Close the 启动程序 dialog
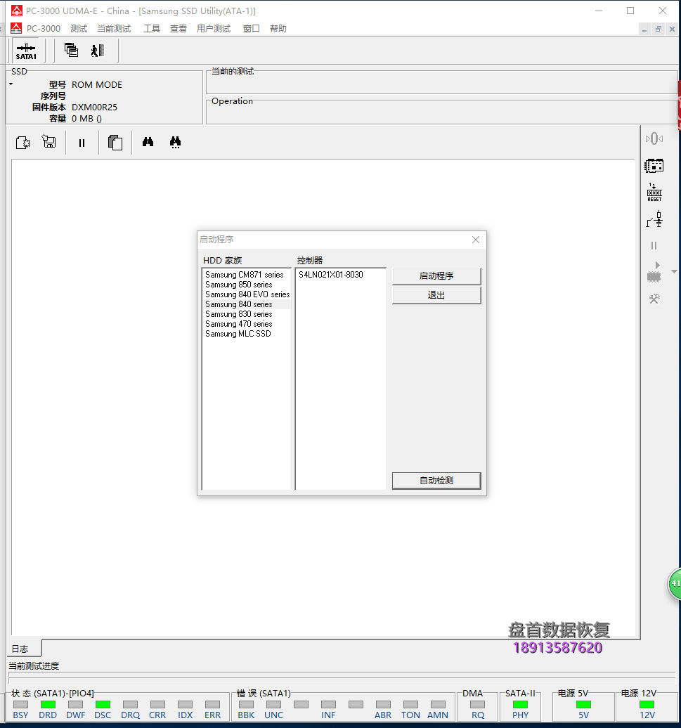The height and width of the screenshot is (728, 681). (476, 240)
